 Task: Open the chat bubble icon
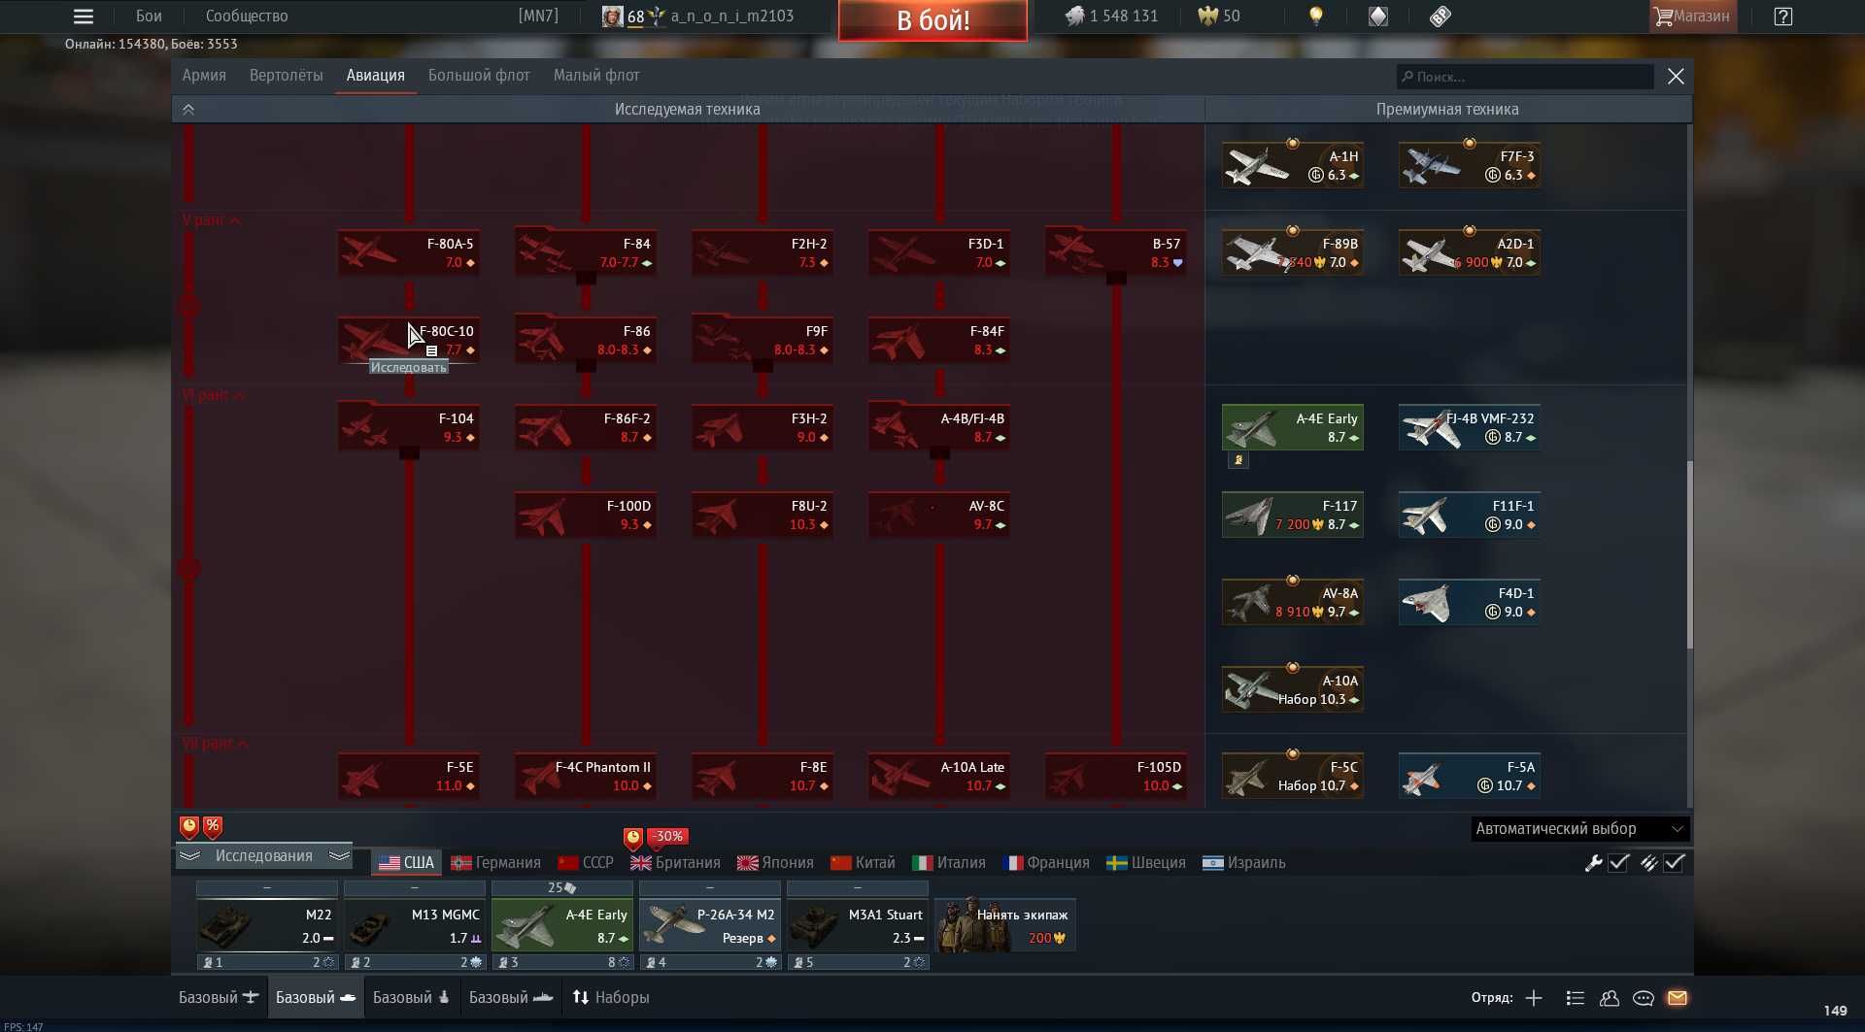point(1644,998)
